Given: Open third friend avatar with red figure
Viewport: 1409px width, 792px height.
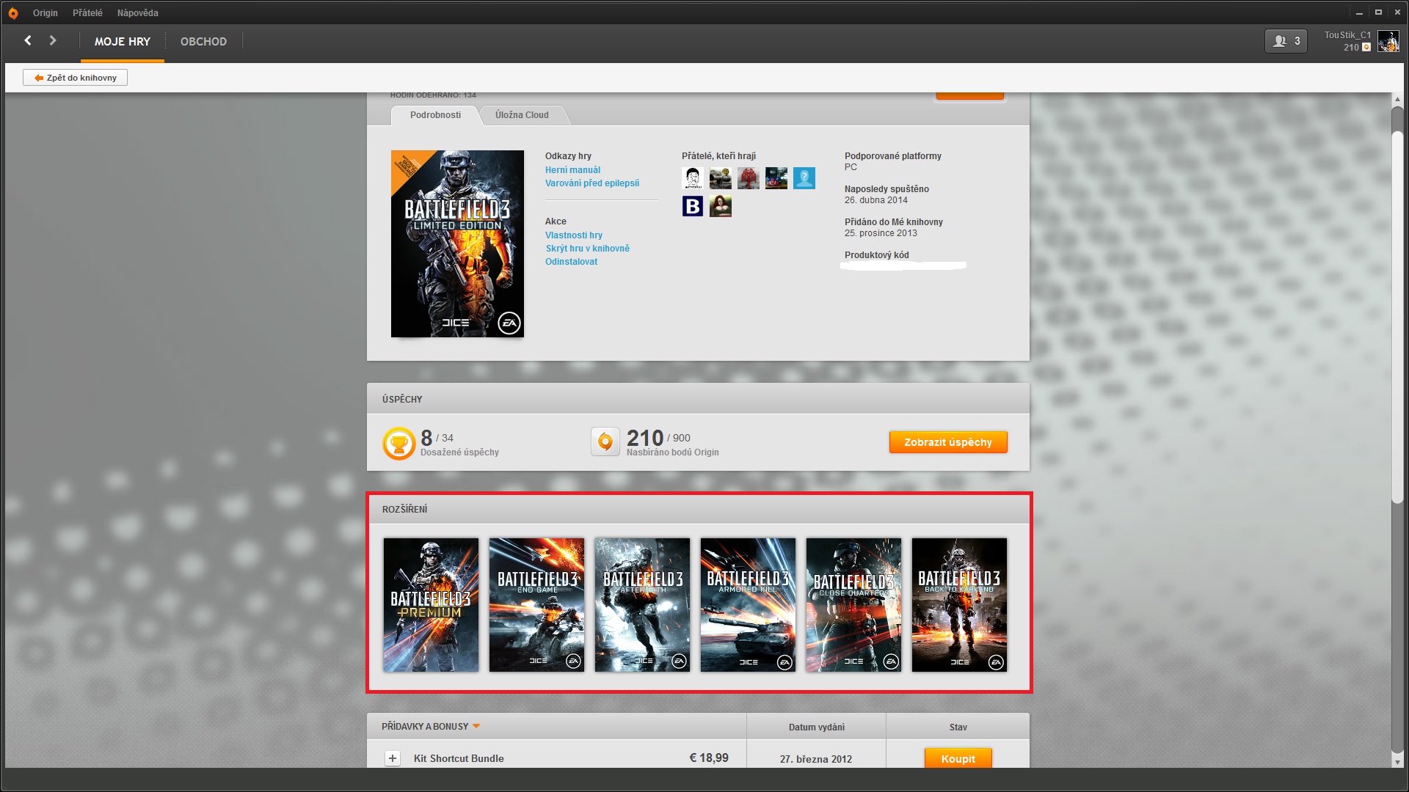Looking at the screenshot, I should (749, 178).
